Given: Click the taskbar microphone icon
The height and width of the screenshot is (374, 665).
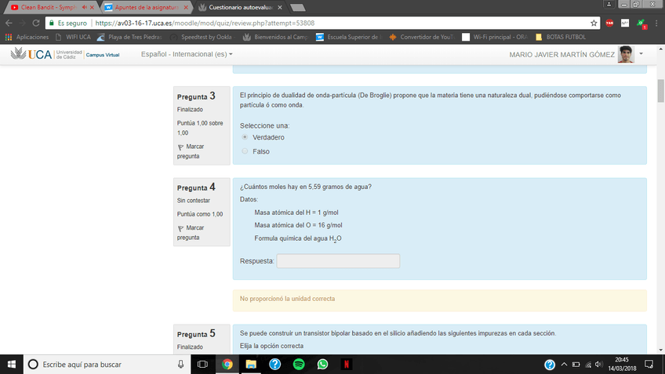Looking at the screenshot, I should pyautogui.click(x=180, y=365).
